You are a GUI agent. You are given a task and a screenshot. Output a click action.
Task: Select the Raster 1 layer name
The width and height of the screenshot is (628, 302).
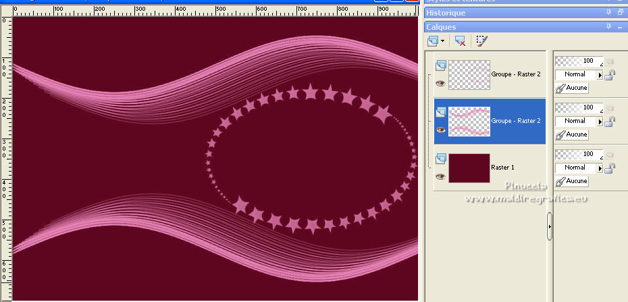pyautogui.click(x=502, y=168)
